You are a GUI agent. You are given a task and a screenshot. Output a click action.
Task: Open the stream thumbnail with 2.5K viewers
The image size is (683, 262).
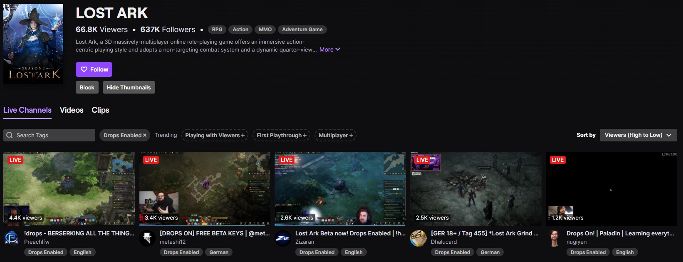point(476,189)
